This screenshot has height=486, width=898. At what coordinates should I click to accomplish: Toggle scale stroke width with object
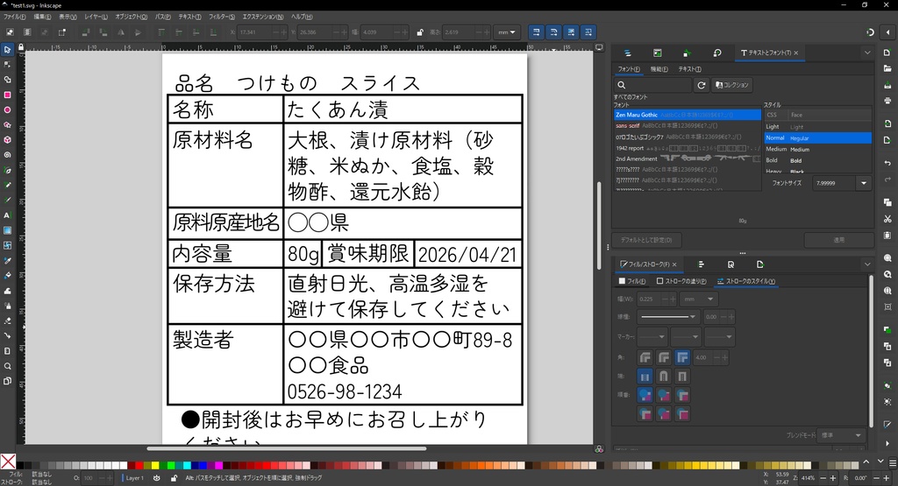536,32
